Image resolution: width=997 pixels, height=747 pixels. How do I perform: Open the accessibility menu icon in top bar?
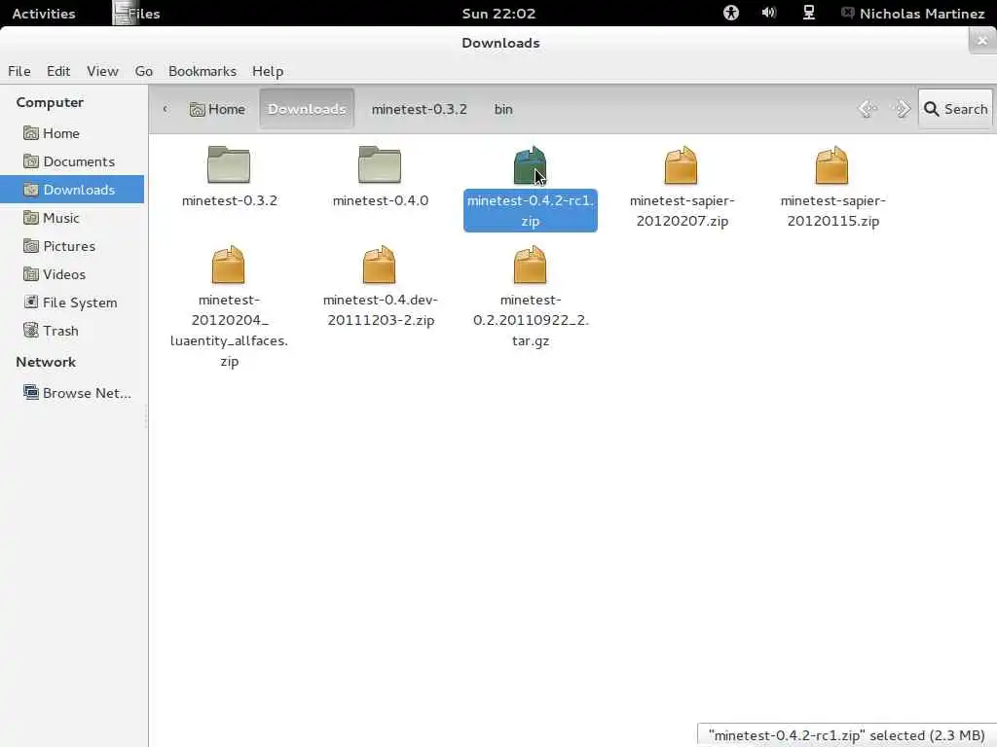[731, 13]
